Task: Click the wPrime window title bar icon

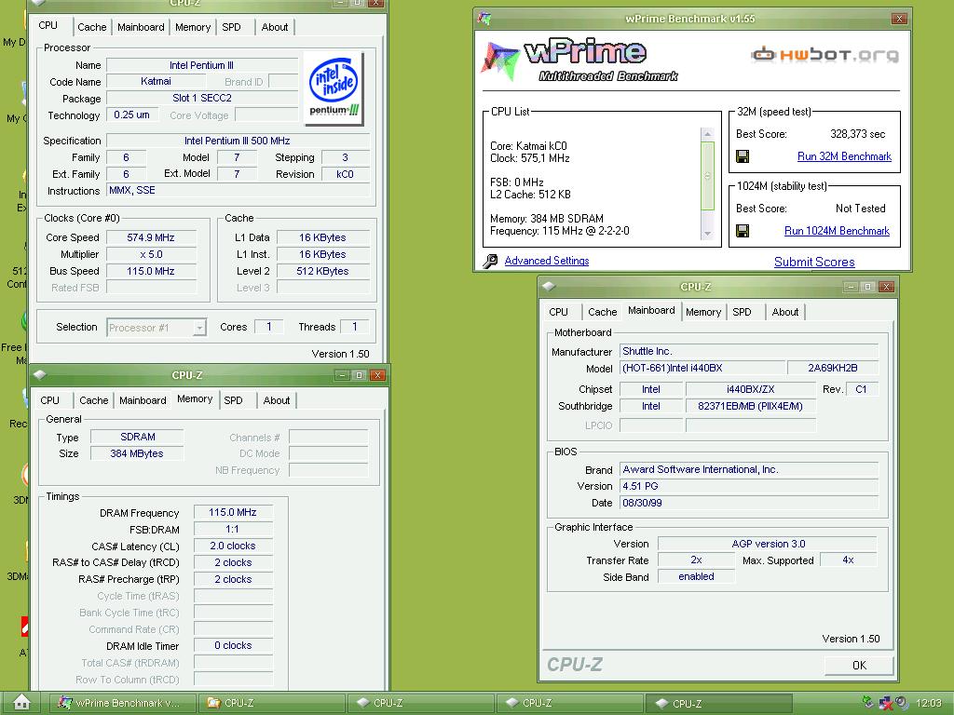Action: click(x=484, y=19)
